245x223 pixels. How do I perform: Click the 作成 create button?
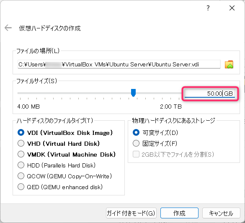tap(179, 213)
